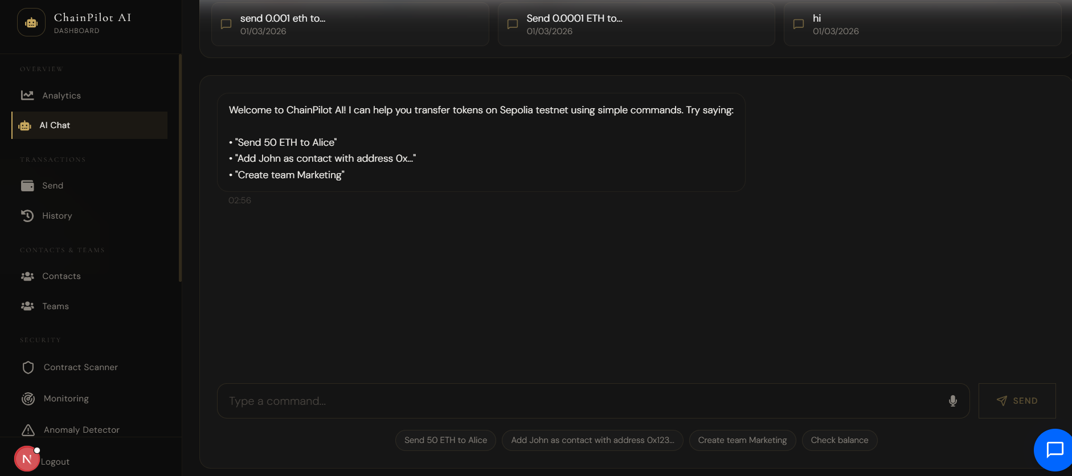Click the Analytics chart icon
This screenshot has width=1072, height=476.
coord(27,95)
